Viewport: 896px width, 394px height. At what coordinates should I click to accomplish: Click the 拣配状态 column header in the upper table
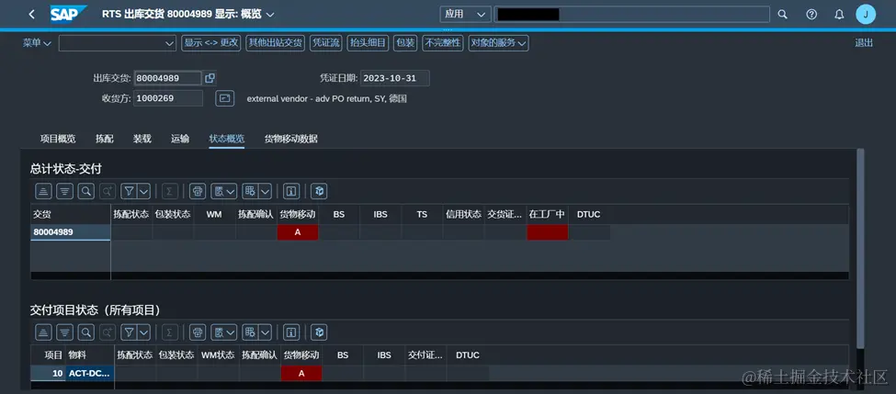coord(131,214)
